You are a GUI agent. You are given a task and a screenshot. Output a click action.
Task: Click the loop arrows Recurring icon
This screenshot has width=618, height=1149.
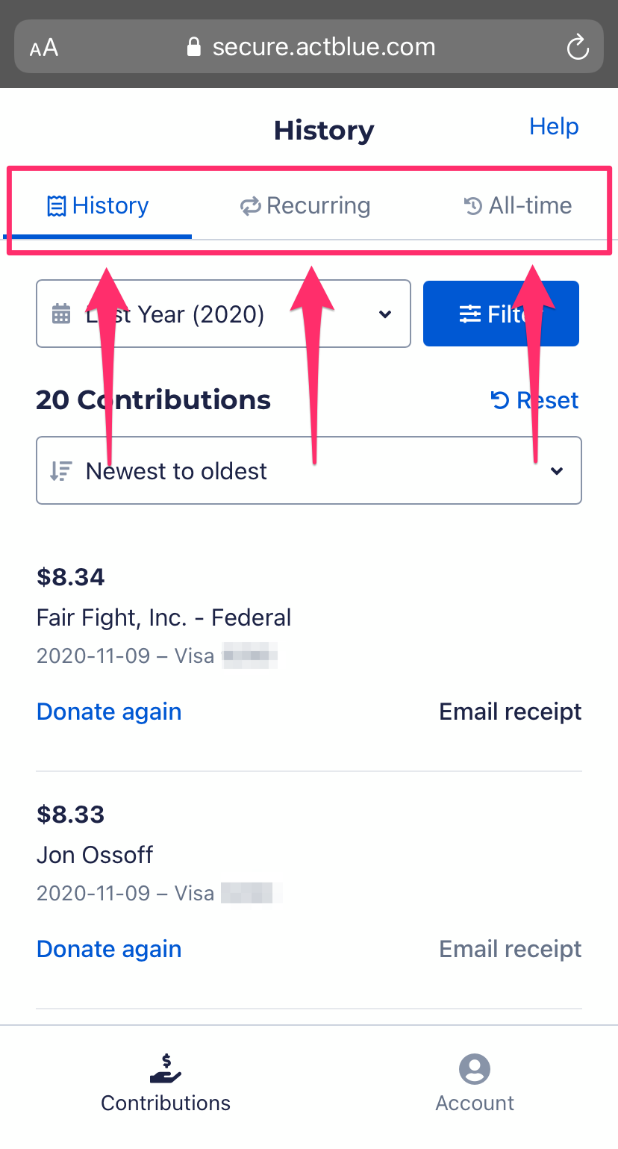pos(250,206)
